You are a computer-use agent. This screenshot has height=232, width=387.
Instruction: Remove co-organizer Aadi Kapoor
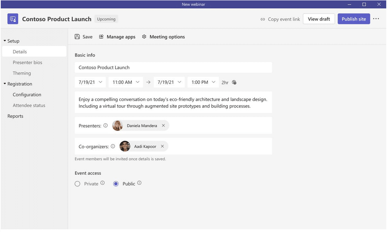click(x=162, y=147)
